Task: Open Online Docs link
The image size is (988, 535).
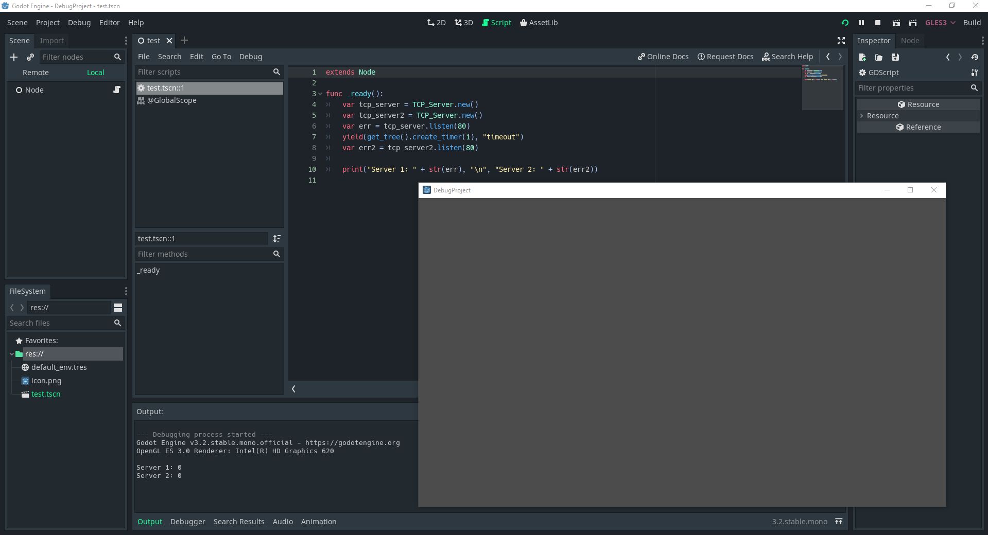Action: 663,57
